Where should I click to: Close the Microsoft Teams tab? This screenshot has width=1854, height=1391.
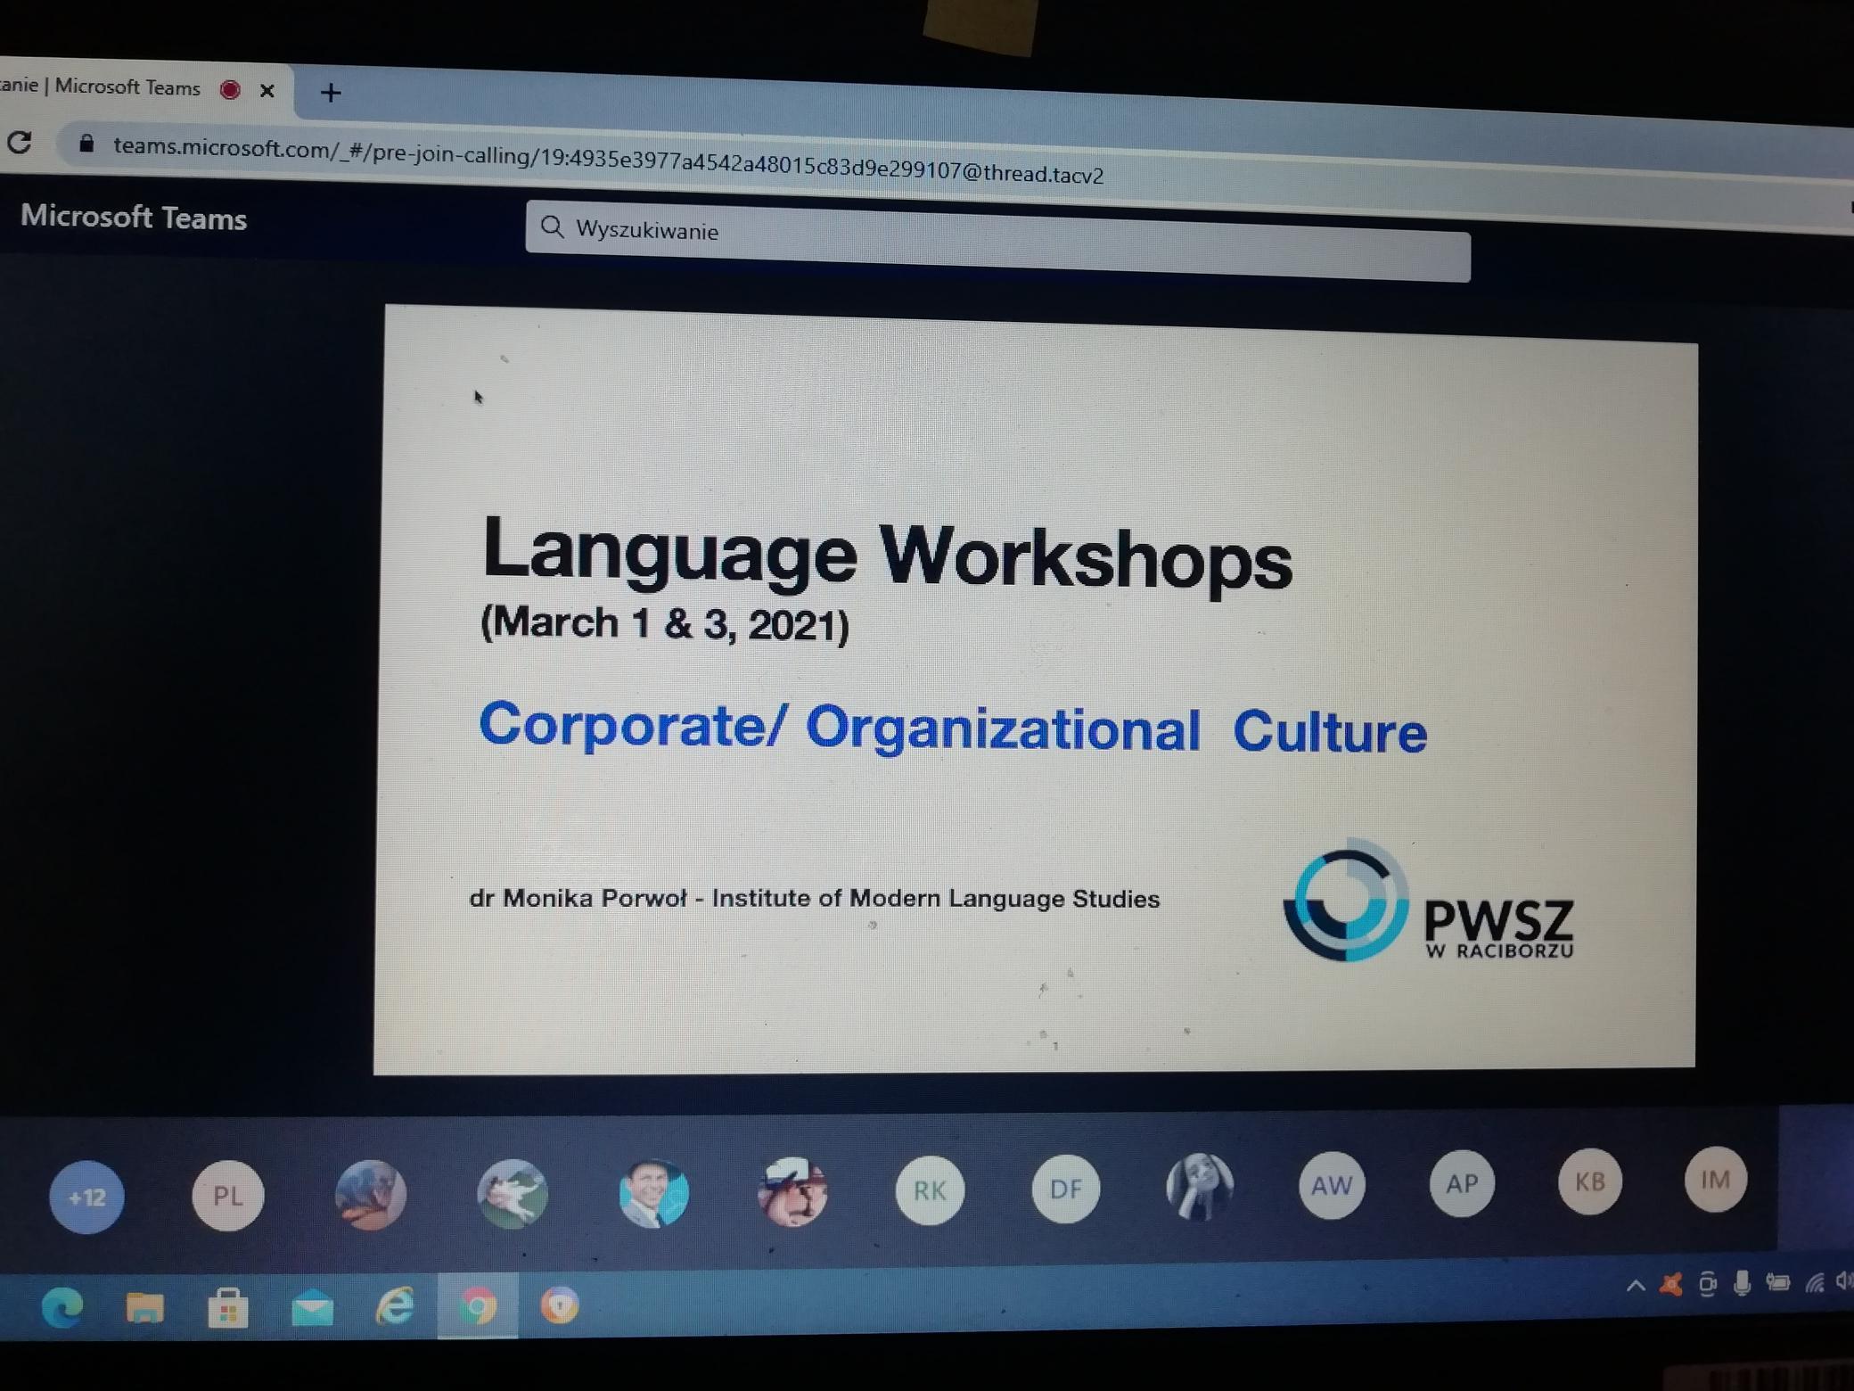tap(267, 90)
